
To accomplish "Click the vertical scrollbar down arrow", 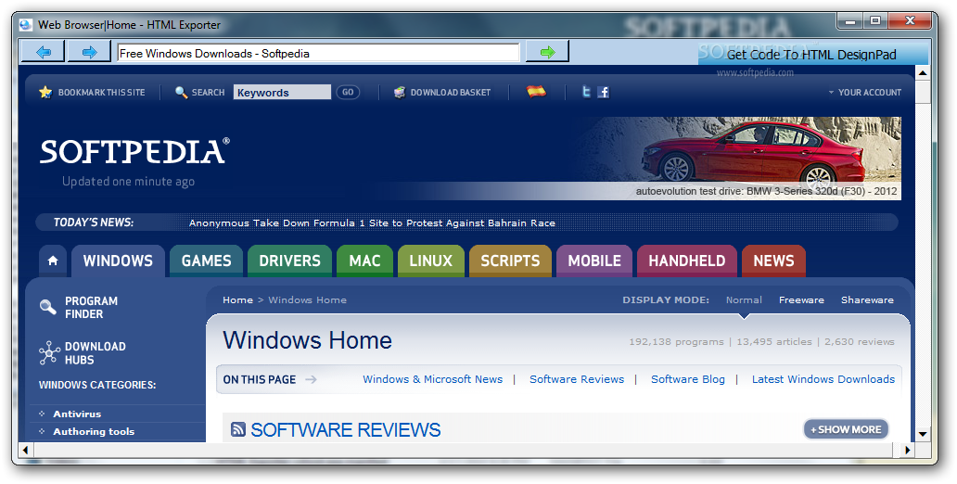I will tap(923, 434).
